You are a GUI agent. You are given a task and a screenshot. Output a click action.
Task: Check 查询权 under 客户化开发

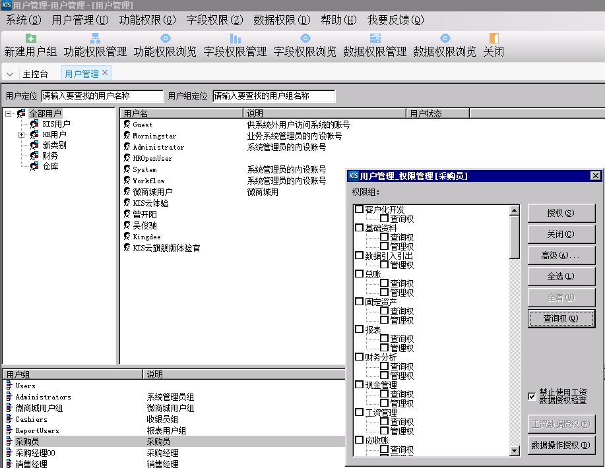tap(384, 219)
